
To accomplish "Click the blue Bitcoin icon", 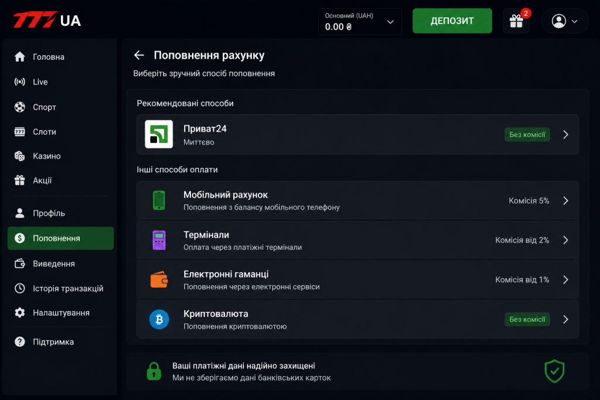I will [159, 319].
